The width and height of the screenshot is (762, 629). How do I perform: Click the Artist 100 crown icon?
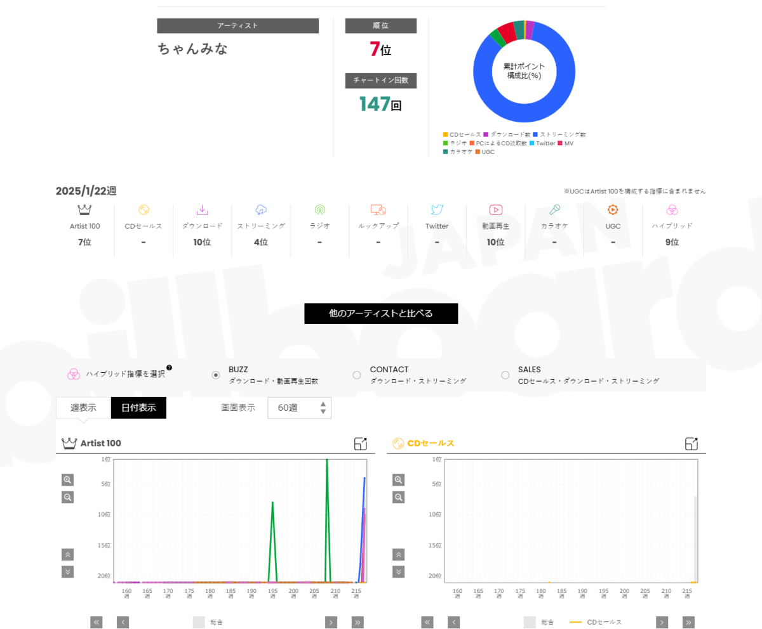pyautogui.click(x=85, y=210)
